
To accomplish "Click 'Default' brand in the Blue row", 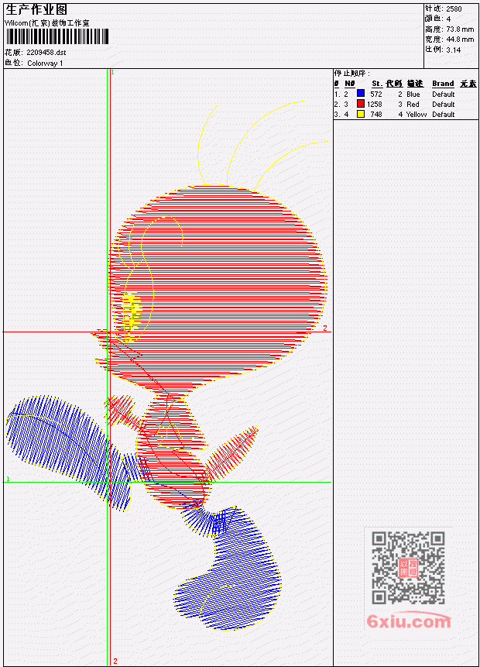I will tap(443, 94).
